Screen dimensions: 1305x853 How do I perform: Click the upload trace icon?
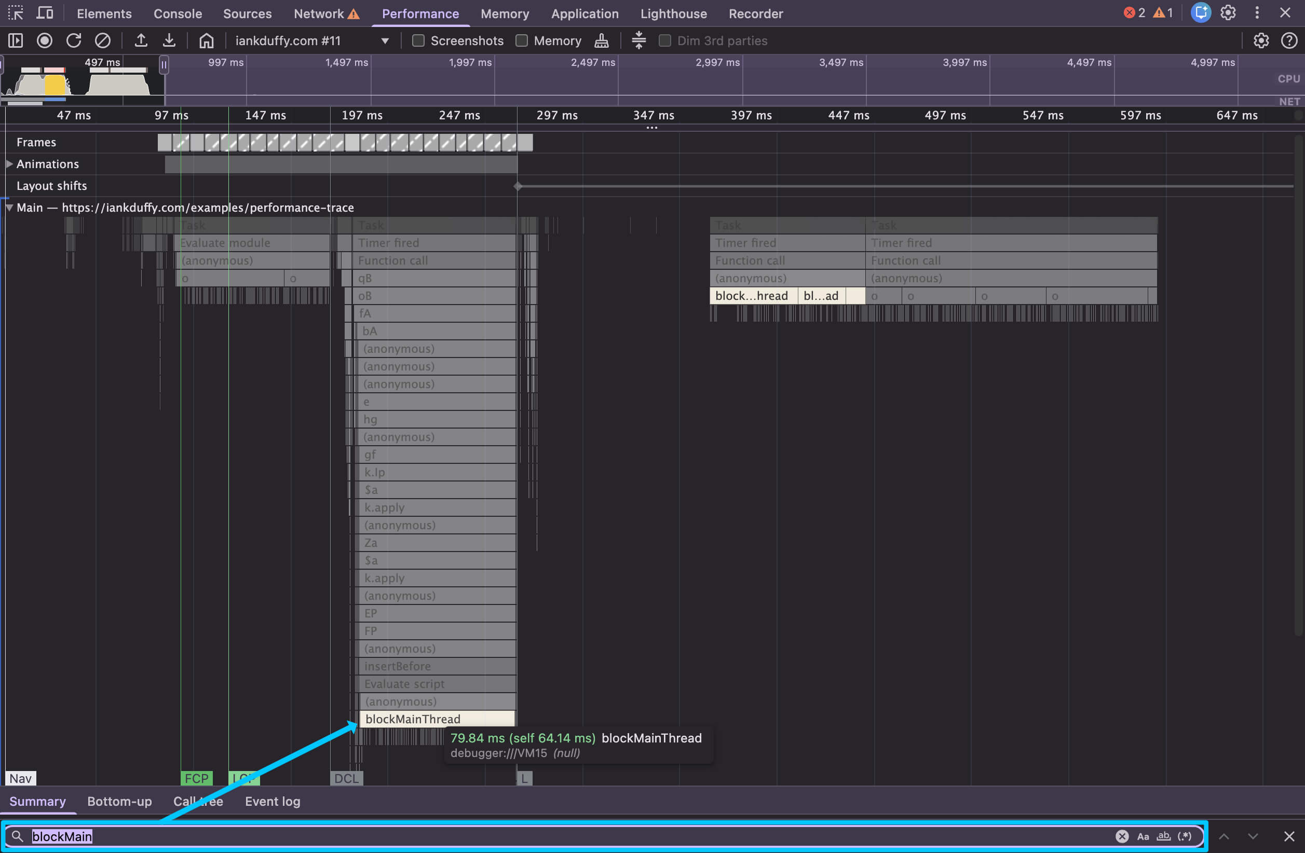point(141,40)
